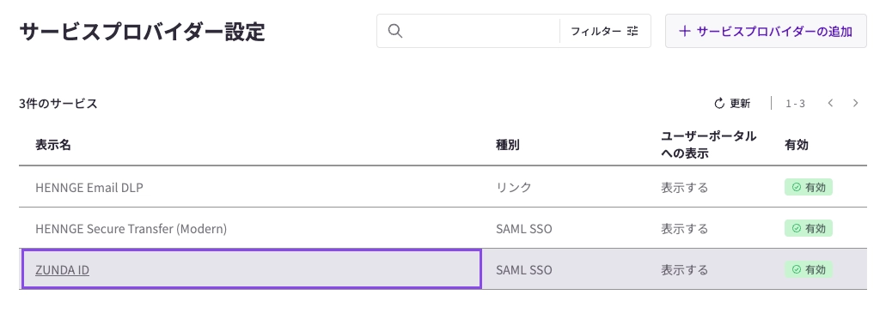Image resolution: width=886 pixels, height=325 pixels.
Task: Sort by 表示名 column header
Action: (53, 145)
